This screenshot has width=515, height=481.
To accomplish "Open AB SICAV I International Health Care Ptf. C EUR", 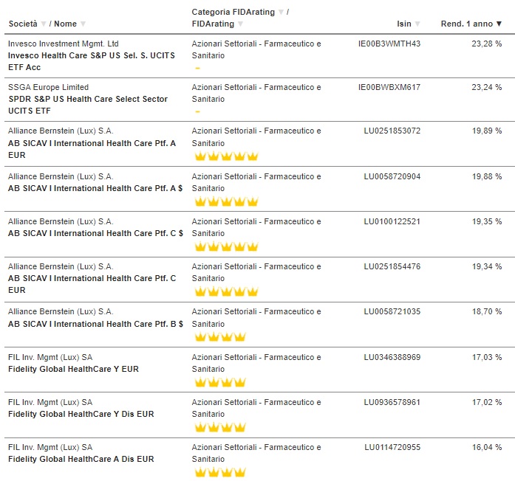I will tap(92, 284).
